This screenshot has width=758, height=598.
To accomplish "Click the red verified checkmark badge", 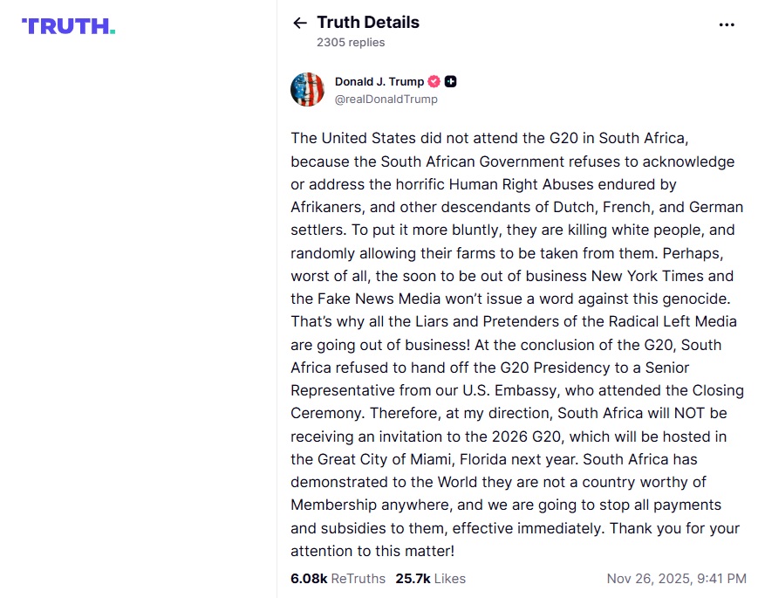I will click(x=434, y=81).
